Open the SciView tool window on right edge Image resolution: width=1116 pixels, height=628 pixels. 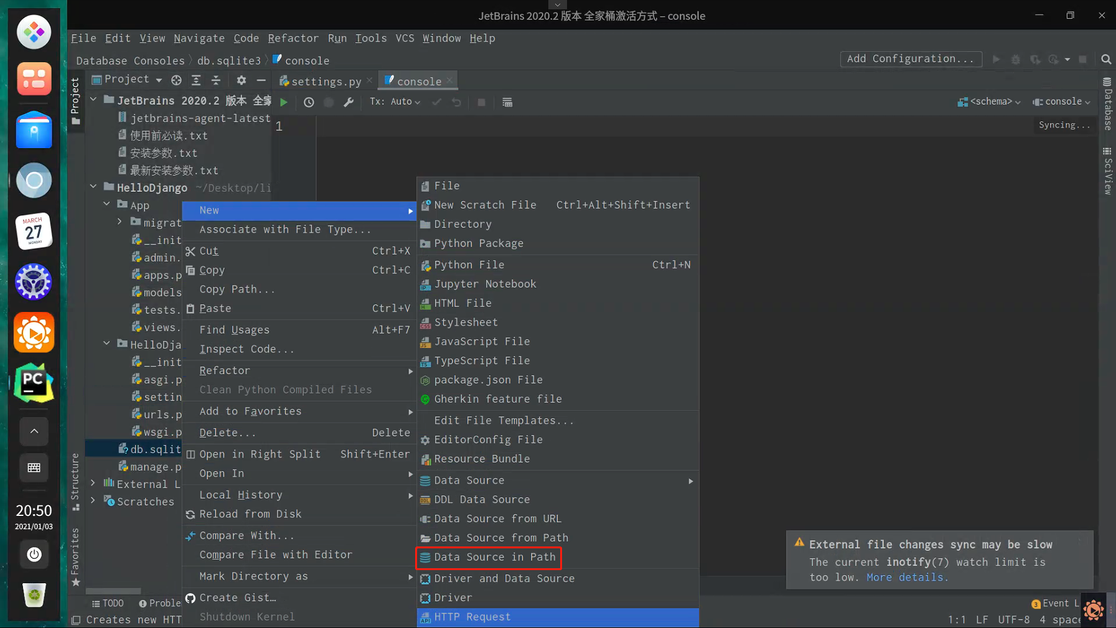[1107, 171]
